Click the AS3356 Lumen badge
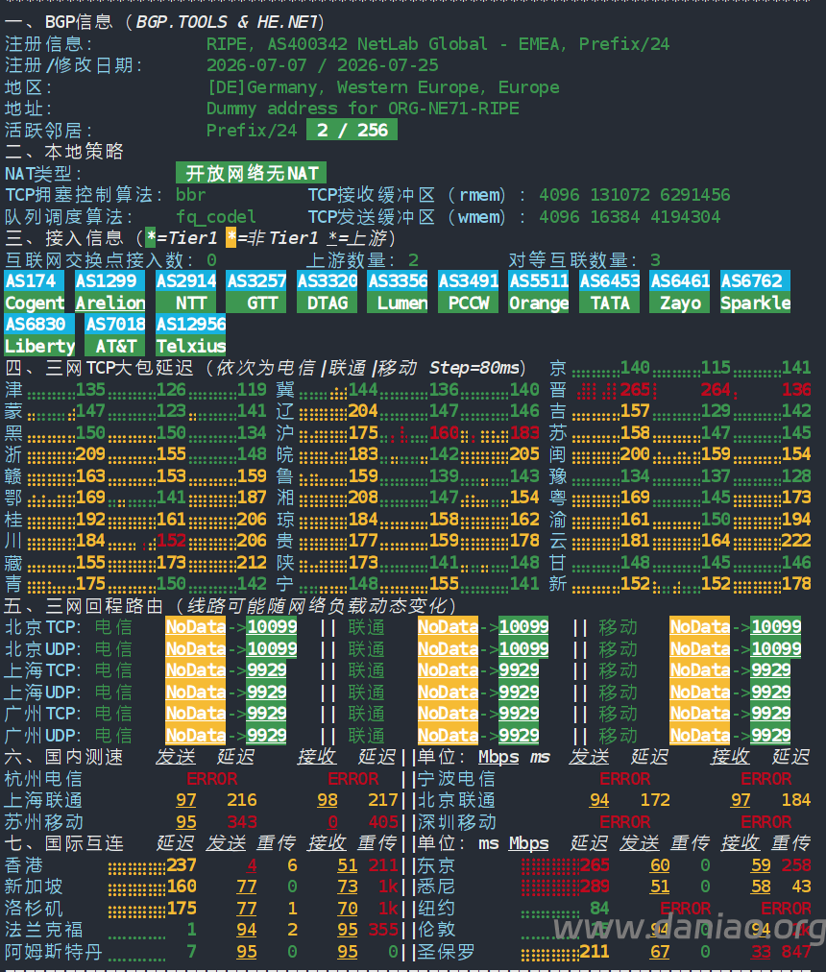 [x=398, y=291]
